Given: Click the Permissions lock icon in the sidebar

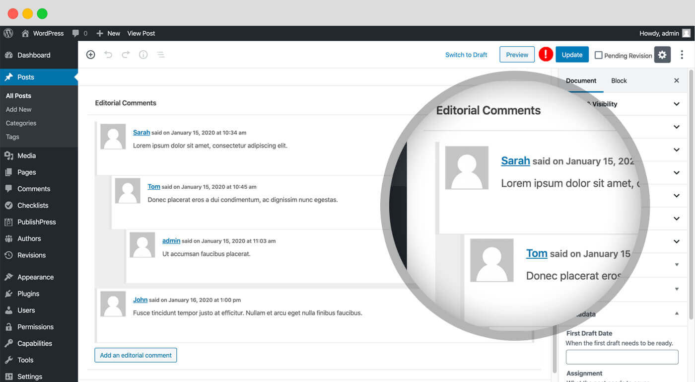Looking at the screenshot, I should (8, 327).
